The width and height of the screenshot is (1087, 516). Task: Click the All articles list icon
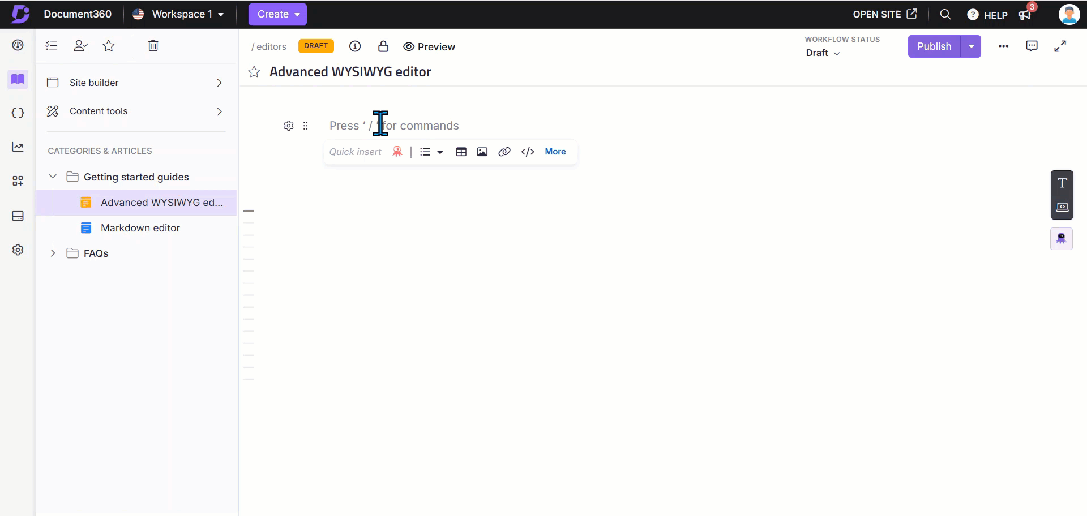pyautogui.click(x=52, y=46)
